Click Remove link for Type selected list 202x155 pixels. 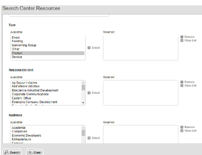click(190, 37)
